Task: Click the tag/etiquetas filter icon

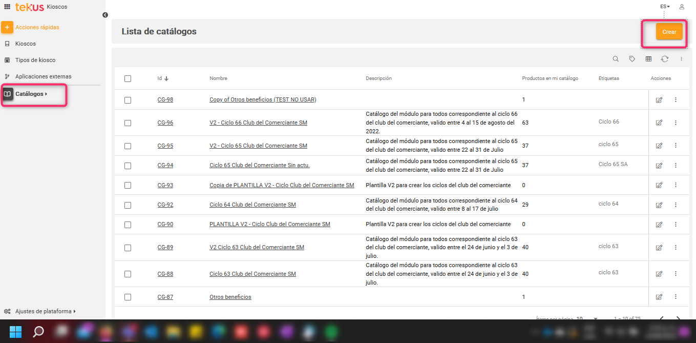Action: pyautogui.click(x=632, y=59)
